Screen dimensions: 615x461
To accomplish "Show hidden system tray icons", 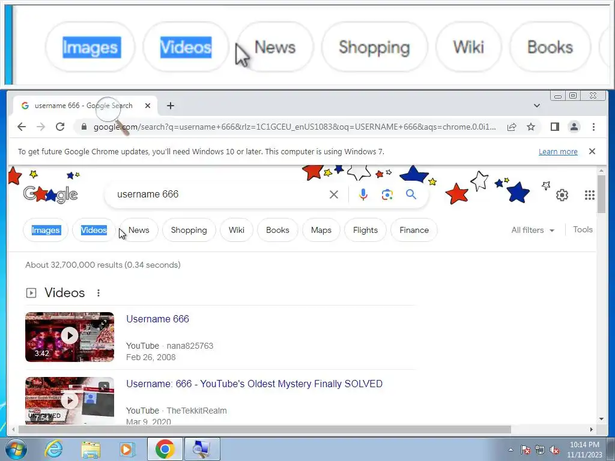I will [x=510, y=450].
